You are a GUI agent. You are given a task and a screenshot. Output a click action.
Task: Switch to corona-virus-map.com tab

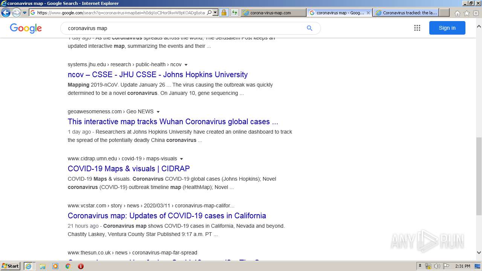coord(273,12)
